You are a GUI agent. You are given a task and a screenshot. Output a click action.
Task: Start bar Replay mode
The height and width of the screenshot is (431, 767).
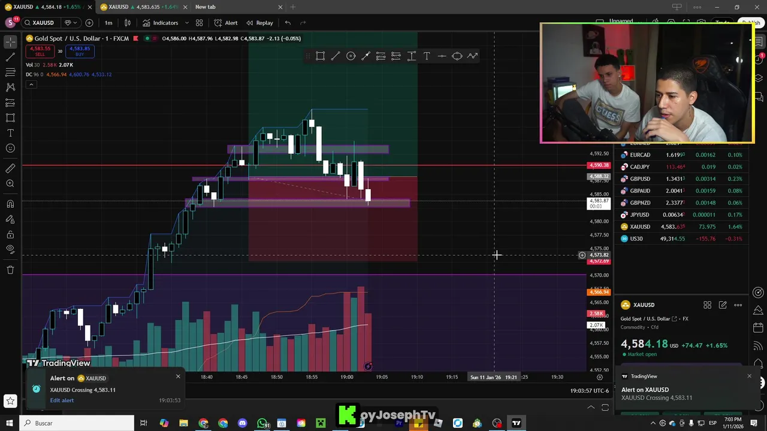259,23
